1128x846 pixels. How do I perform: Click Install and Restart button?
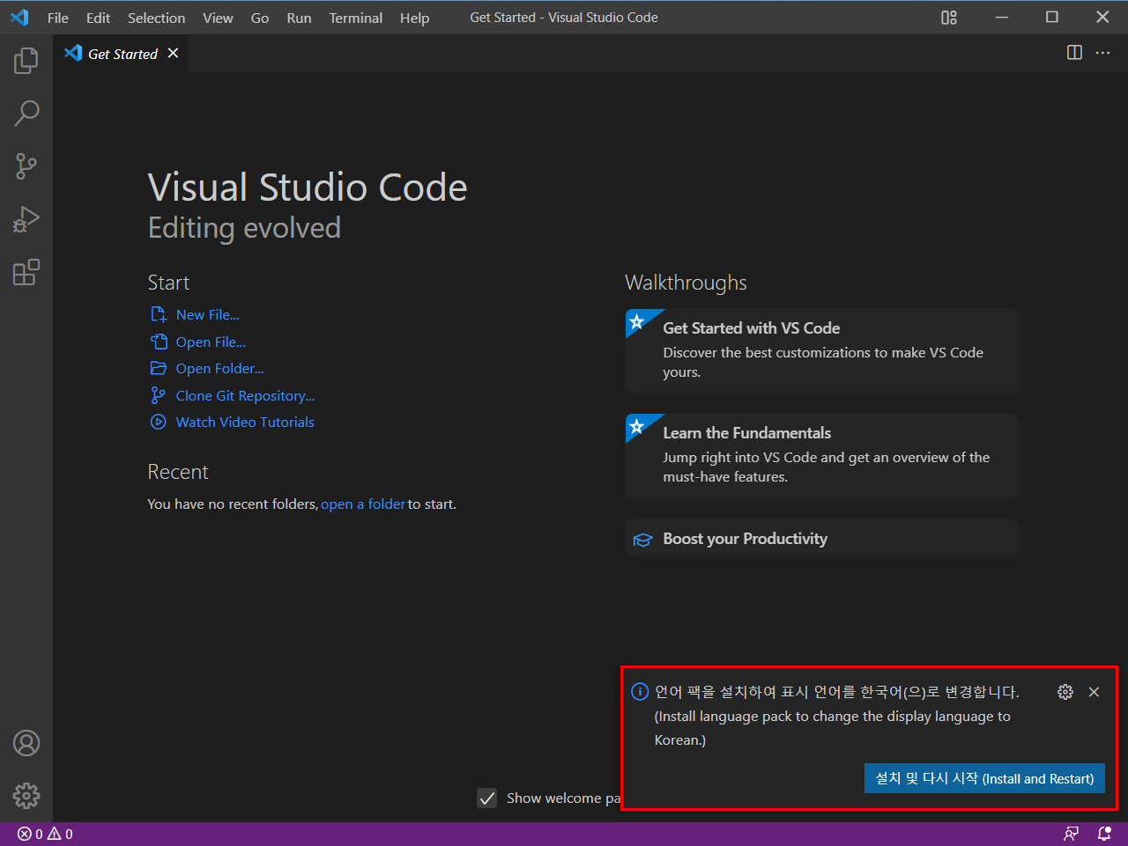[984, 778]
